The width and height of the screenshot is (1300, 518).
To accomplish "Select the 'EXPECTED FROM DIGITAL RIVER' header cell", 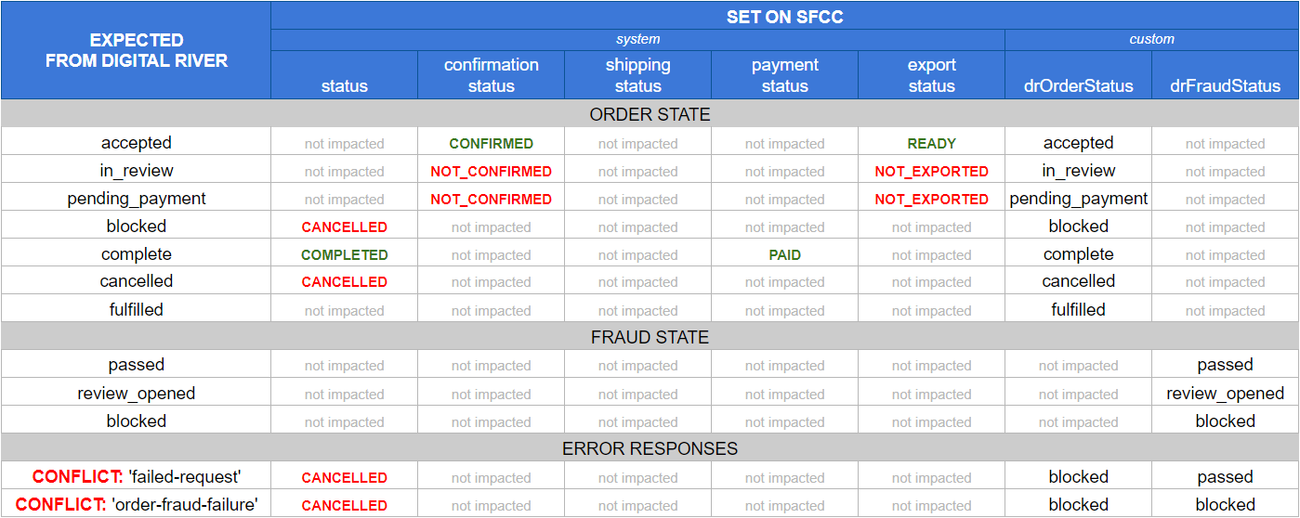I will click(137, 50).
